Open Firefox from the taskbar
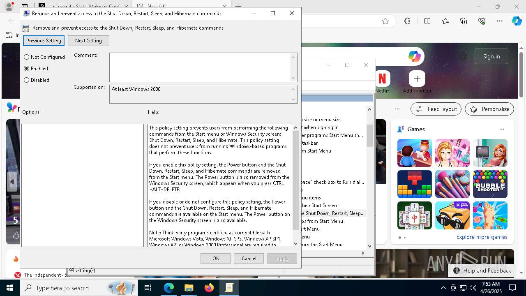Screen dimensions: 526x296 pyautogui.click(x=209, y=288)
